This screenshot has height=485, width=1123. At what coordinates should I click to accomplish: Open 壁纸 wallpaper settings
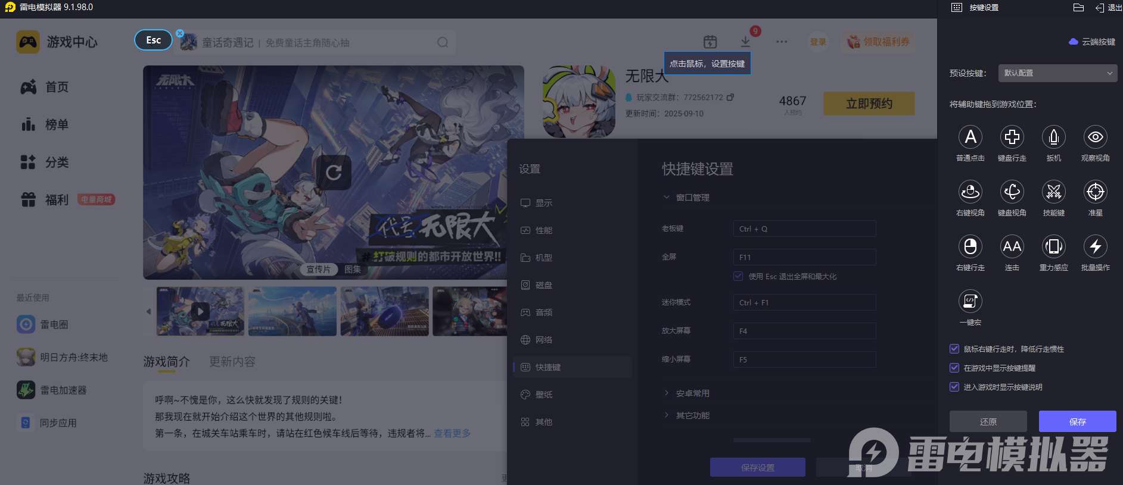pyautogui.click(x=573, y=395)
